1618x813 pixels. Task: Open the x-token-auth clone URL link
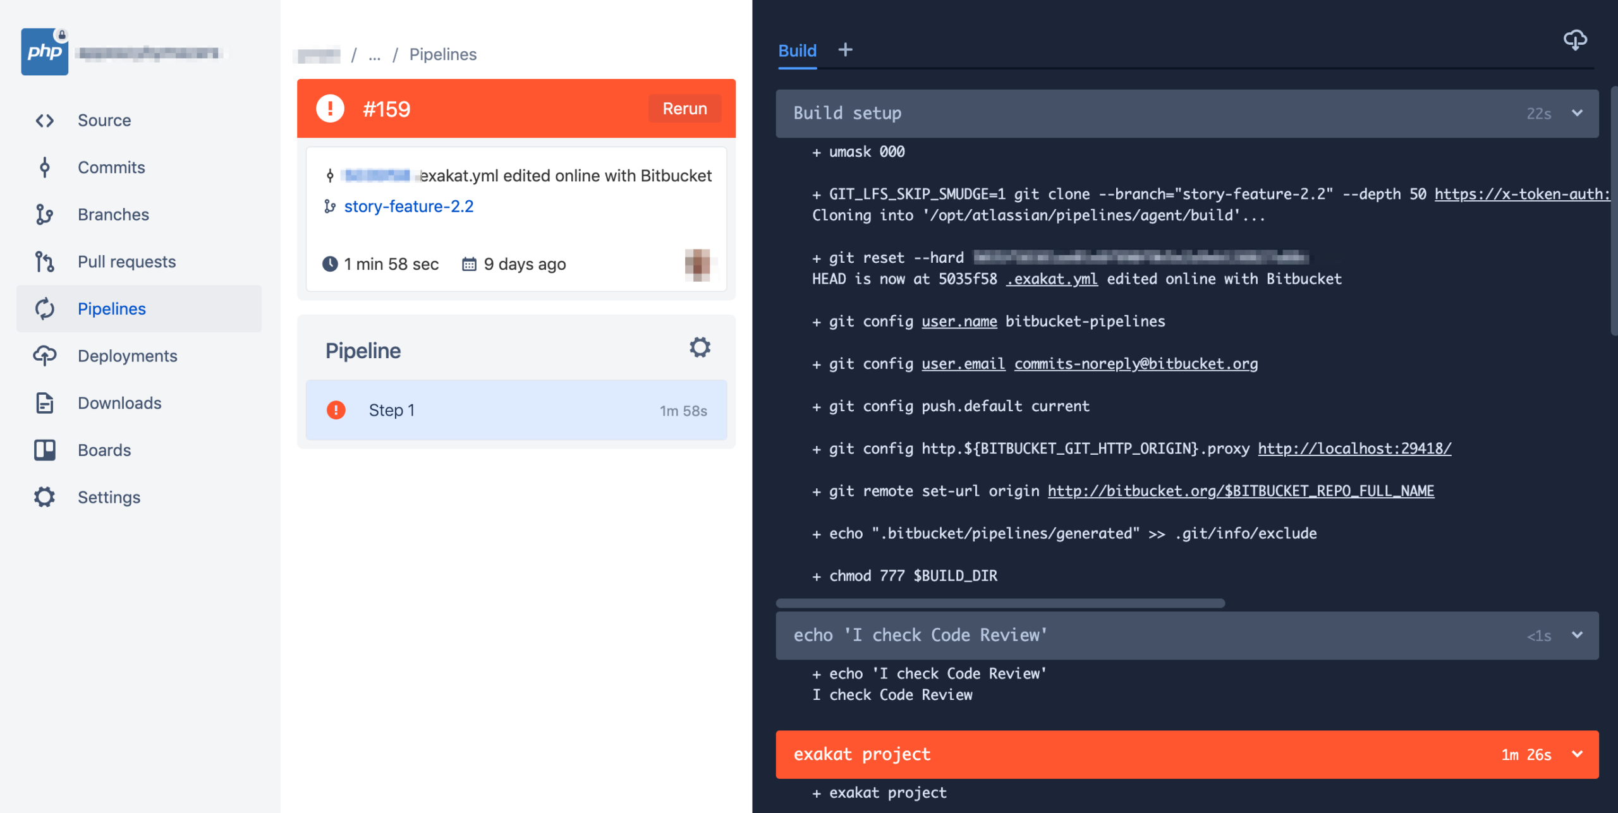click(x=1522, y=194)
